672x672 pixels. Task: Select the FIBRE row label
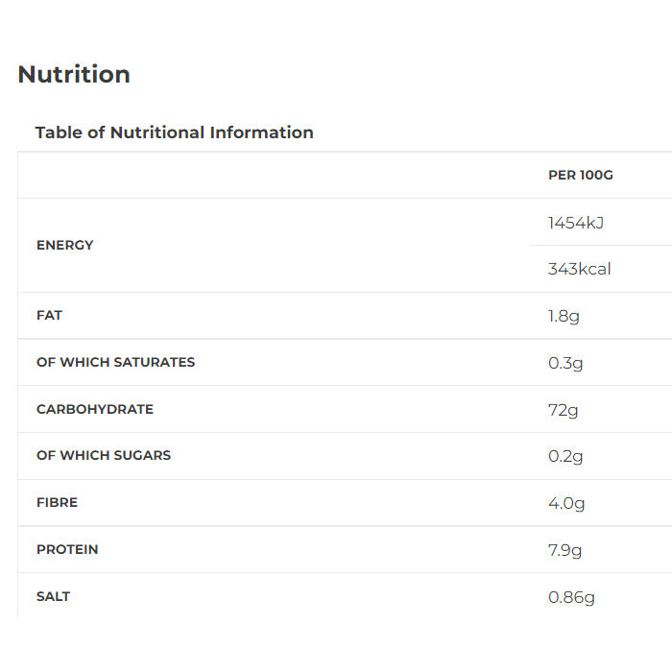click(x=57, y=502)
